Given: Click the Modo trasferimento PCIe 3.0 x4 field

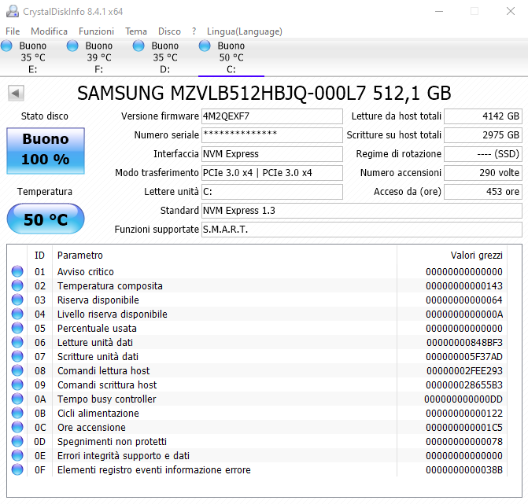Looking at the screenshot, I should [x=272, y=173].
